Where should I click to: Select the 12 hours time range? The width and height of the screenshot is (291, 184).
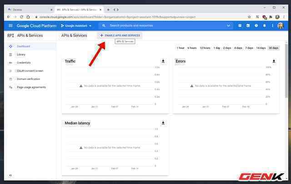(x=205, y=48)
